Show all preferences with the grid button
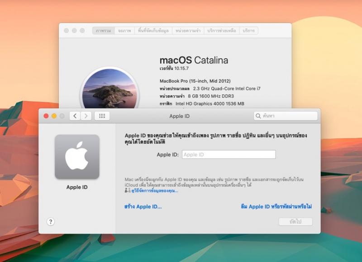362x262 pixels. tap(102, 116)
